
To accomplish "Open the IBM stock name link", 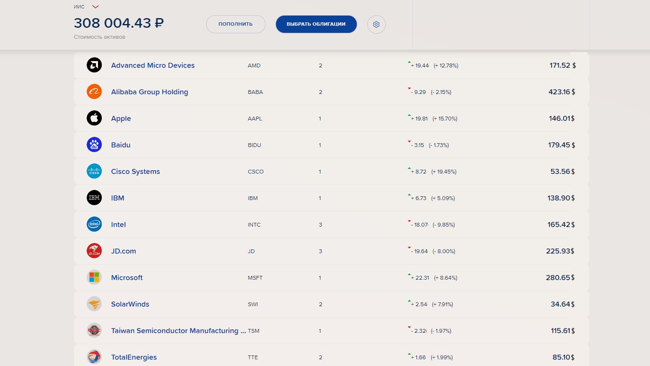I will pyautogui.click(x=117, y=198).
